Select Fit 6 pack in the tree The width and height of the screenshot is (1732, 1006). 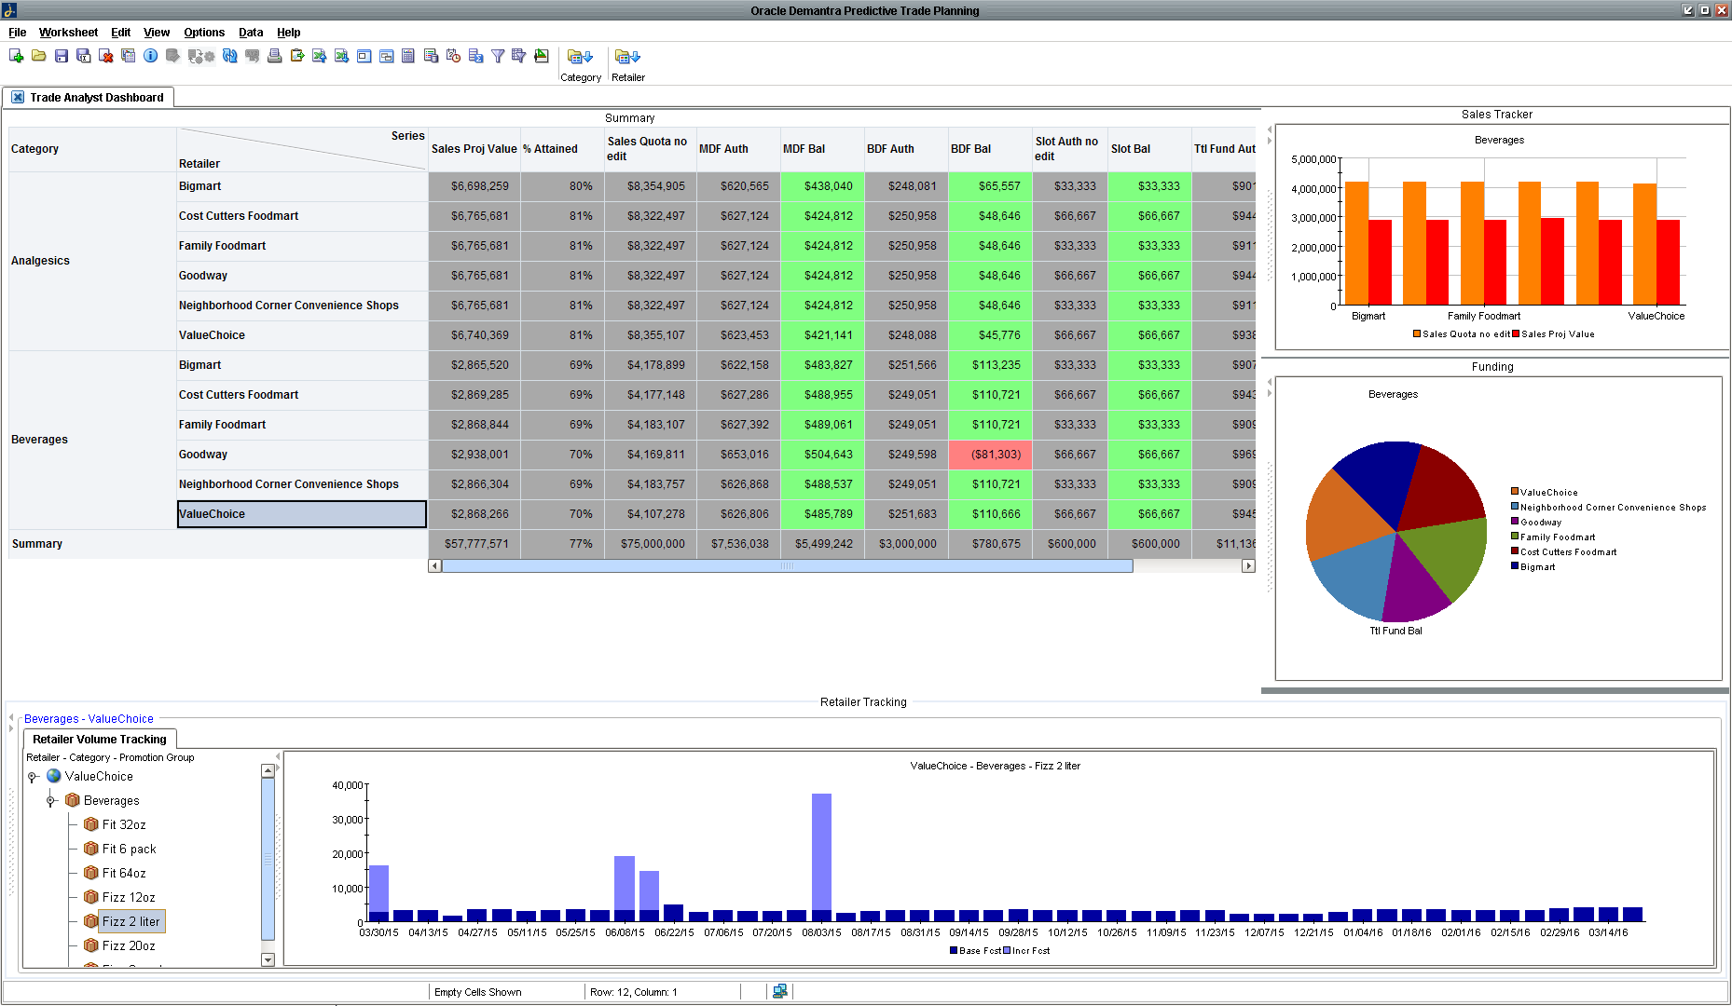pyautogui.click(x=128, y=849)
